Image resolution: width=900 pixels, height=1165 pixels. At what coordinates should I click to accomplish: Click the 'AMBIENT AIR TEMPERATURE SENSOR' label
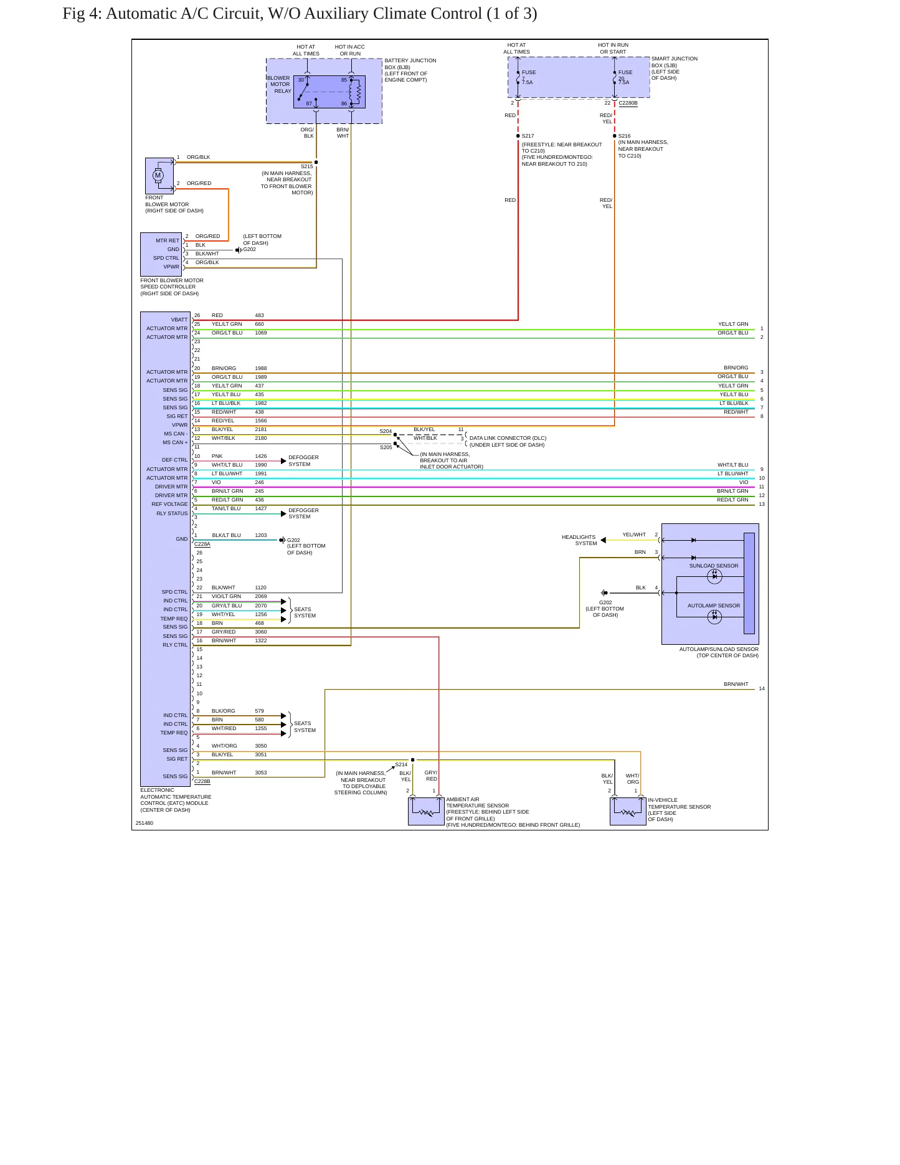click(478, 802)
